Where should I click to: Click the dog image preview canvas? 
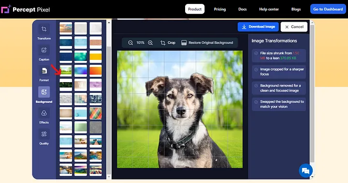[180, 109]
